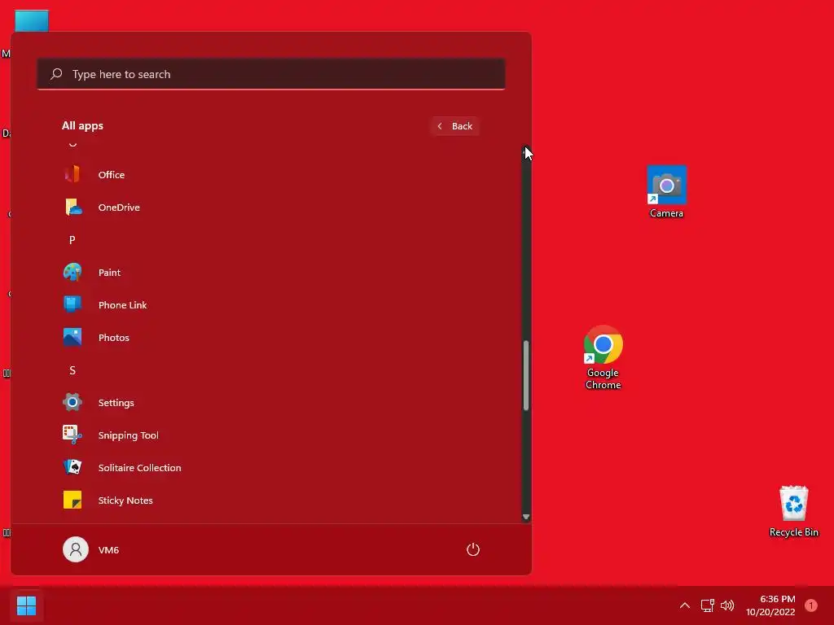Open the Office app icon
The height and width of the screenshot is (625, 834).
[x=72, y=174]
